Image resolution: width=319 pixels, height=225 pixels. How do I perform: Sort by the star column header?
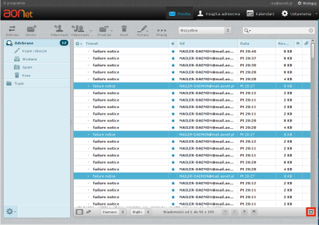coord(173,44)
